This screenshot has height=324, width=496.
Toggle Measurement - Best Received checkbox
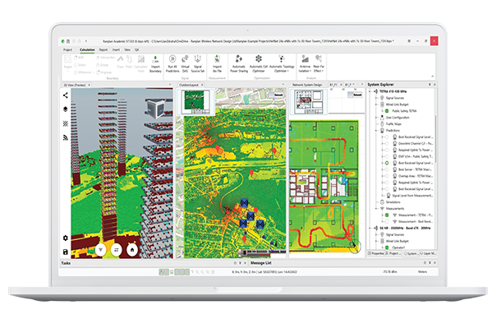[387, 222]
